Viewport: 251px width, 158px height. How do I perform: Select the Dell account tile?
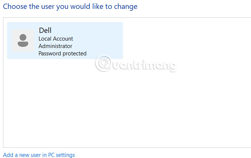[x=65, y=41]
